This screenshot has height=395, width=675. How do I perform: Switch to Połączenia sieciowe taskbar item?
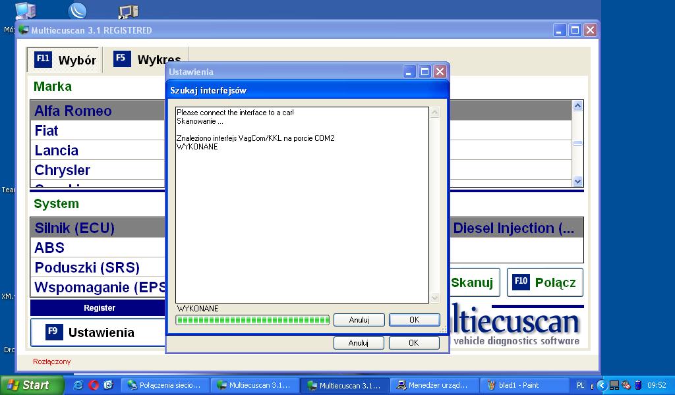point(165,385)
